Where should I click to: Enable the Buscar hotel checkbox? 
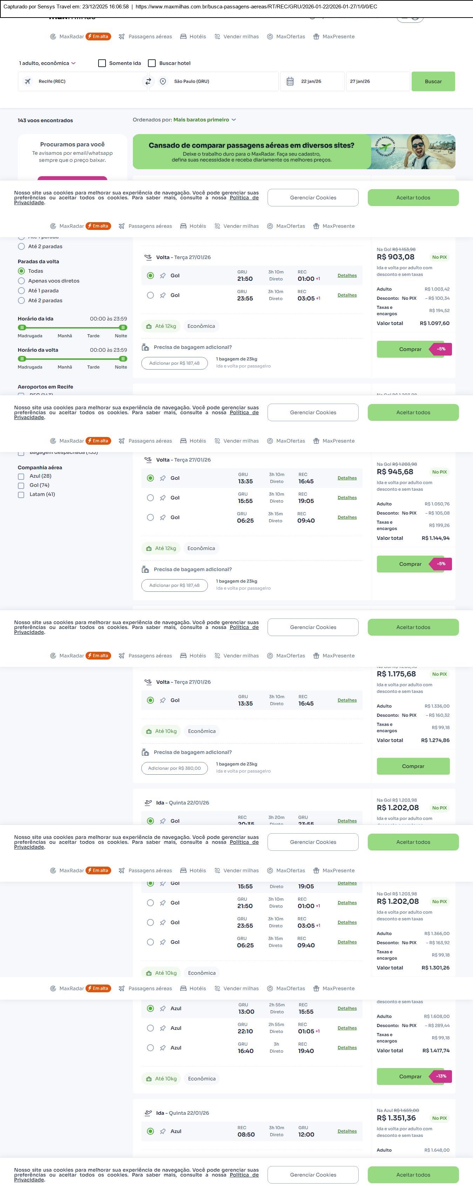click(x=152, y=64)
